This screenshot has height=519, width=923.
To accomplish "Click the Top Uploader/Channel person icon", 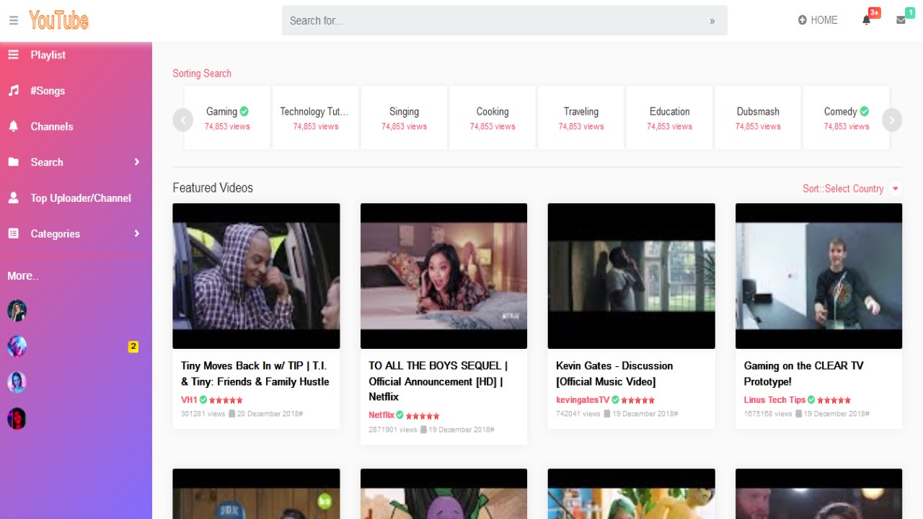I will (14, 198).
